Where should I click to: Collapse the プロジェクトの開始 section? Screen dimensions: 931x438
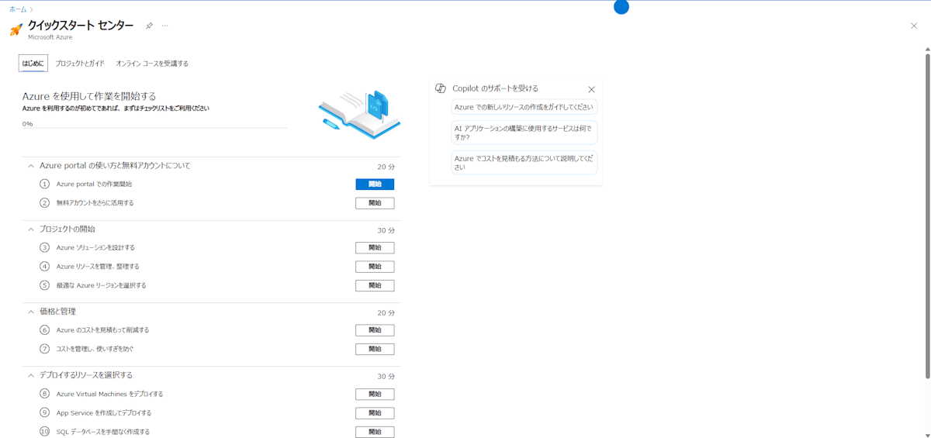coord(31,229)
